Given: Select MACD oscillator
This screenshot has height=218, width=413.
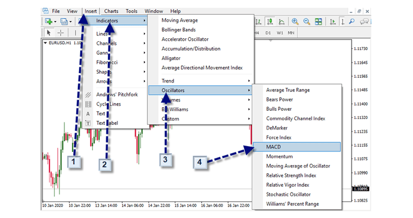Looking at the screenshot, I should (x=297, y=147).
